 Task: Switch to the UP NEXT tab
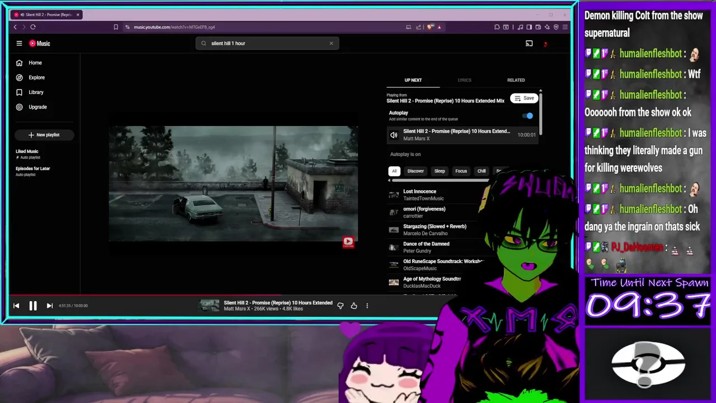(x=413, y=80)
